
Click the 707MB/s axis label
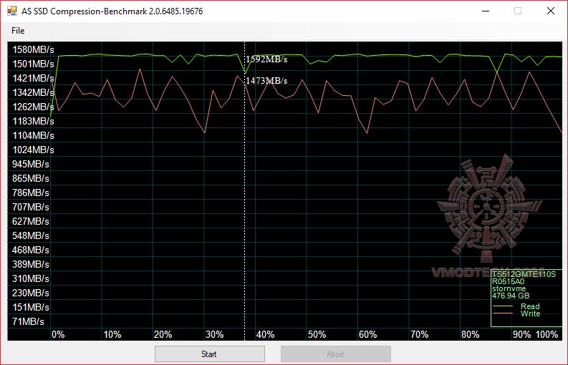click(x=30, y=207)
